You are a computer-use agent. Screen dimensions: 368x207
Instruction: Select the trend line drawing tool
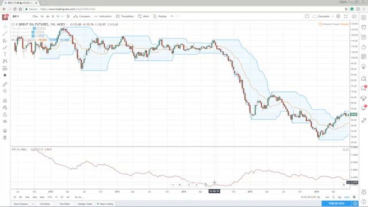5,33
